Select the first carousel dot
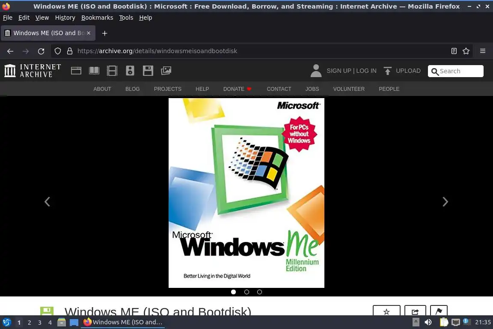This screenshot has width=493, height=329. 233,292
